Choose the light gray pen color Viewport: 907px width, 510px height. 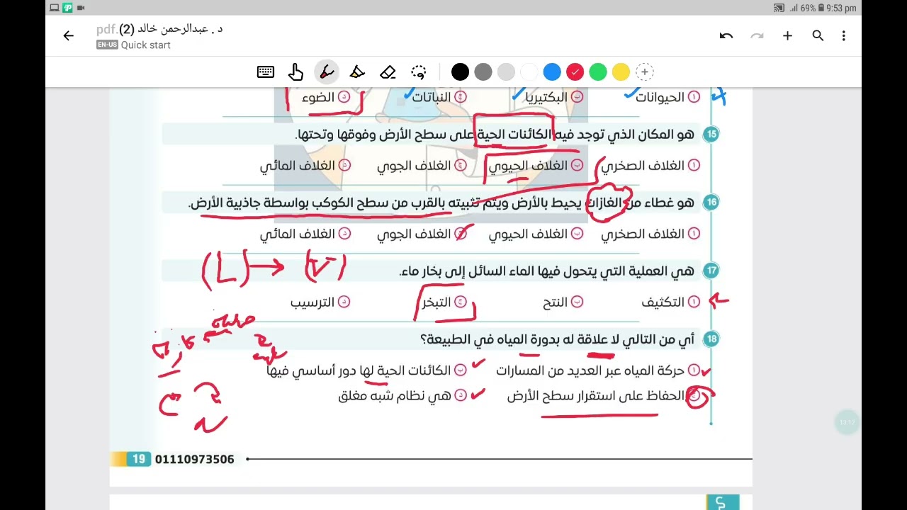[x=506, y=72]
